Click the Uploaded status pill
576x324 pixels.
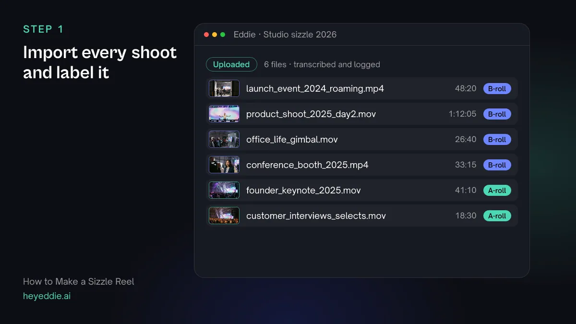pyautogui.click(x=231, y=64)
